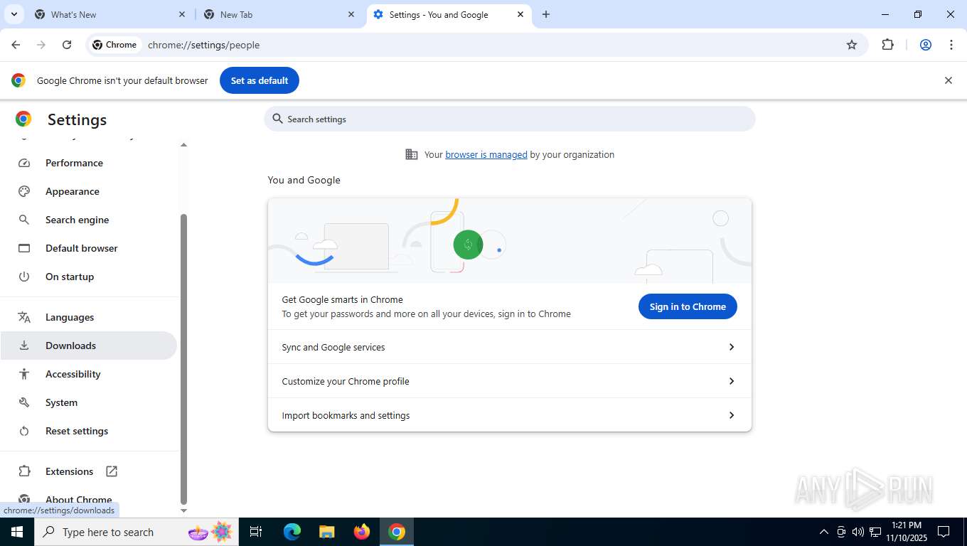The height and width of the screenshot is (546, 967).
Task: Bookmark this page with star icon
Action: tap(852, 45)
